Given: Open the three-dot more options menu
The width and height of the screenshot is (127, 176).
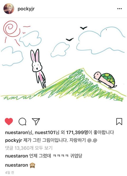Looking at the screenshot, I should pyautogui.click(x=120, y=9).
